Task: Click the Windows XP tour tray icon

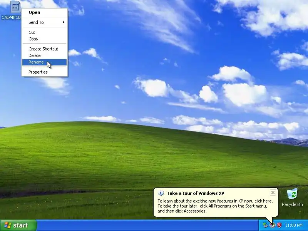Action: point(272,225)
